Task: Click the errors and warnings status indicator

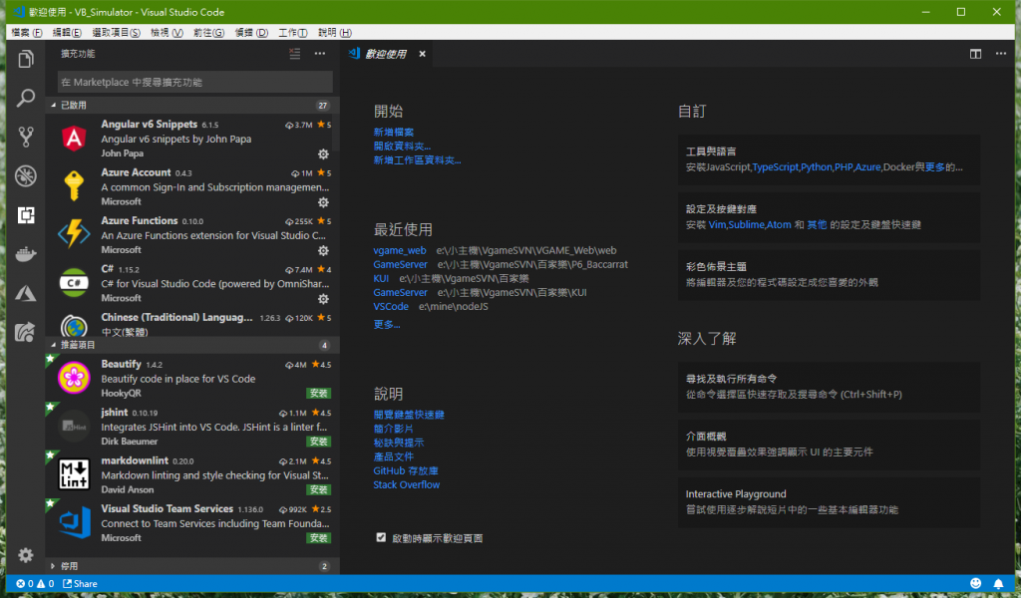Action: tap(35, 584)
